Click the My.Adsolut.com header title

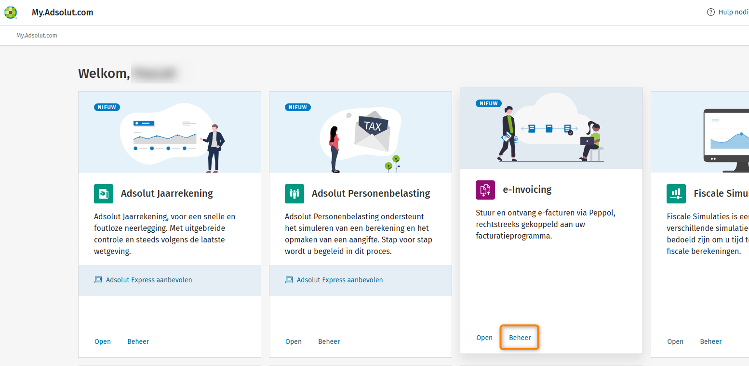coord(63,13)
